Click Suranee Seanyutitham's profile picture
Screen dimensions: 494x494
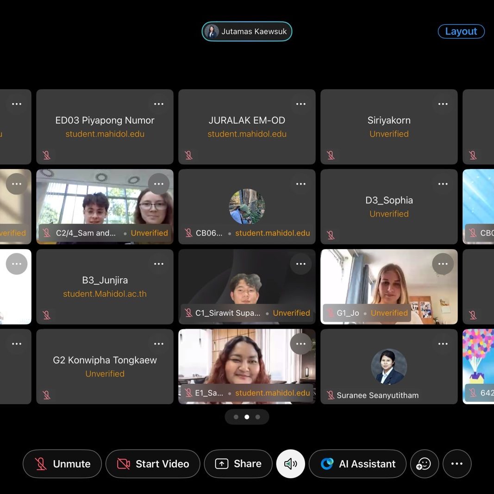[x=389, y=367]
